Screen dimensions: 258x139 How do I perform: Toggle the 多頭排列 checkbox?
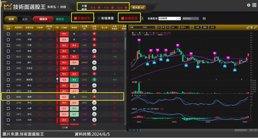[x=75, y=18]
